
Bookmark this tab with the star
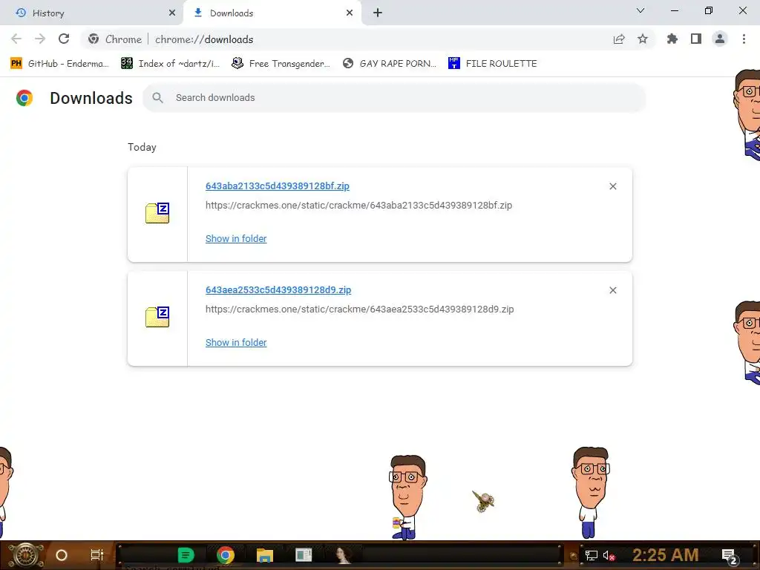tap(643, 39)
